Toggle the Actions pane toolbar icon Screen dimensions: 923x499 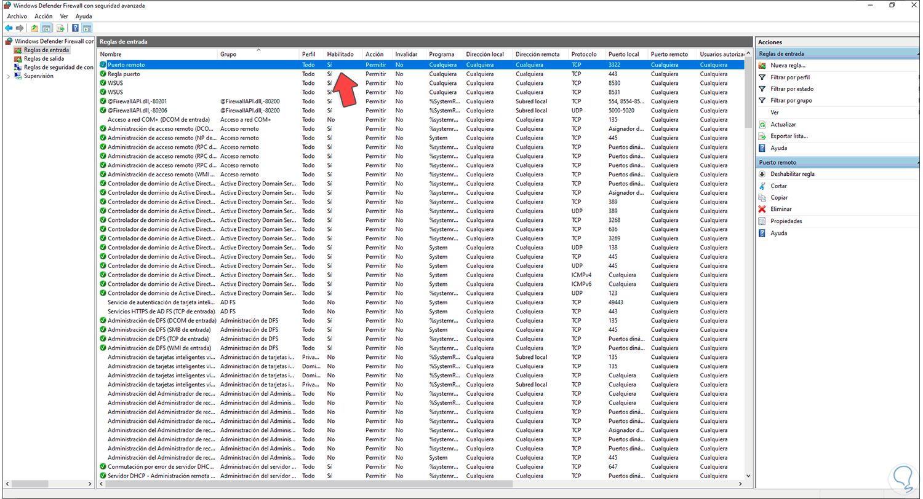(87, 28)
